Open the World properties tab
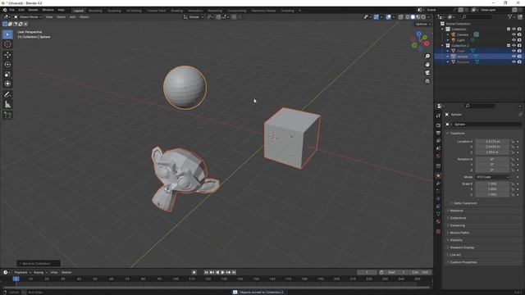Viewport: 525px width, 295px height. (x=438, y=157)
